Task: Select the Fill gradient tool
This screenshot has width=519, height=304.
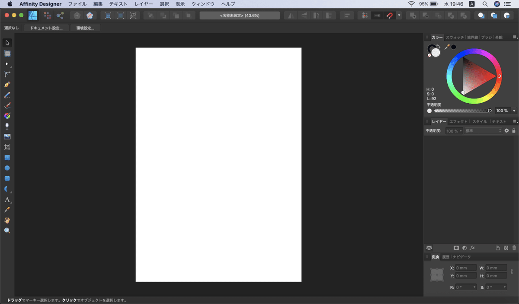Action: pyautogui.click(x=7, y=116)
